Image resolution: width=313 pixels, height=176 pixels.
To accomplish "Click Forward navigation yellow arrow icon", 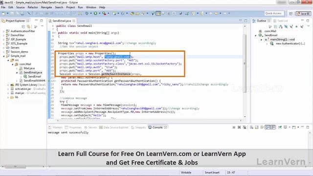I will (x=216, y=13).
